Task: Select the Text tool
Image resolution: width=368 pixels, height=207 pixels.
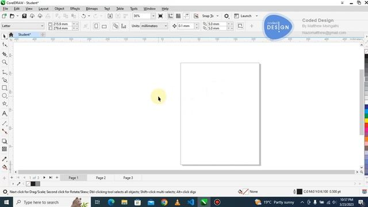Action: pyautogui.click(x=4, y=114)
